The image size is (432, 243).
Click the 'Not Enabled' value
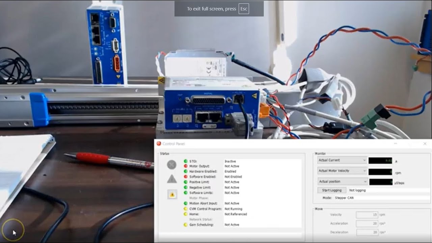233,177
